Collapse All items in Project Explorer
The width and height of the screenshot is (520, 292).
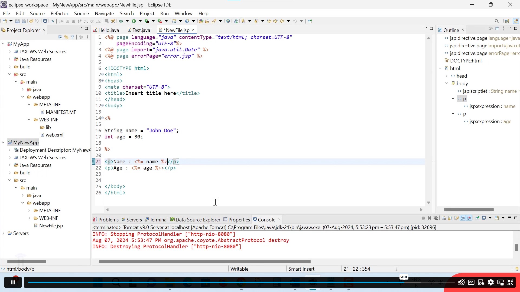pos(60,37)
